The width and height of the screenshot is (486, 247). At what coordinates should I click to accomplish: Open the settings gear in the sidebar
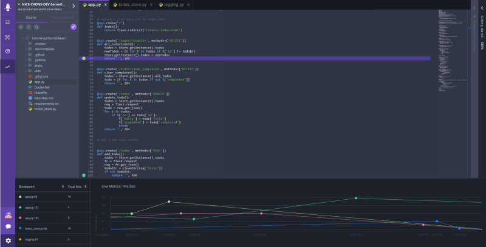pyautogui.click(x=9, y=240)
